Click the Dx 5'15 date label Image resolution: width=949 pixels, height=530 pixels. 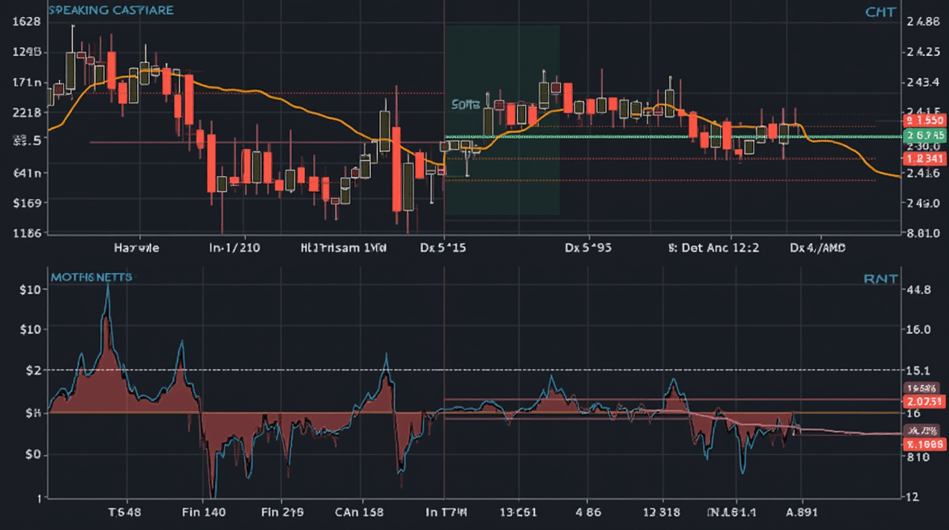click(x=443, y=247)
